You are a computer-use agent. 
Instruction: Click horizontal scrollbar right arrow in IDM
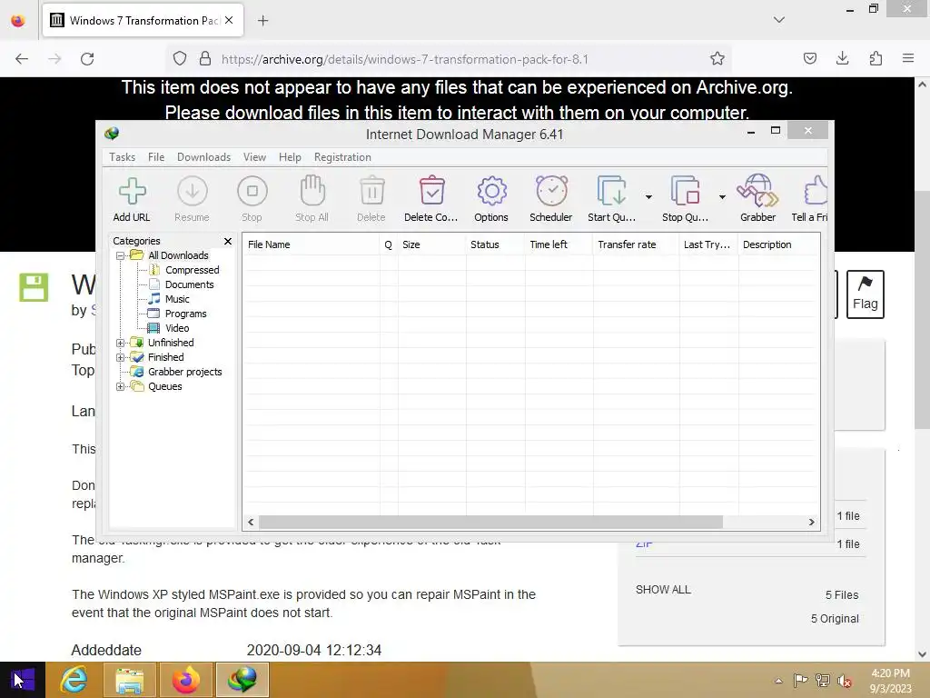(x=811, y=523)
